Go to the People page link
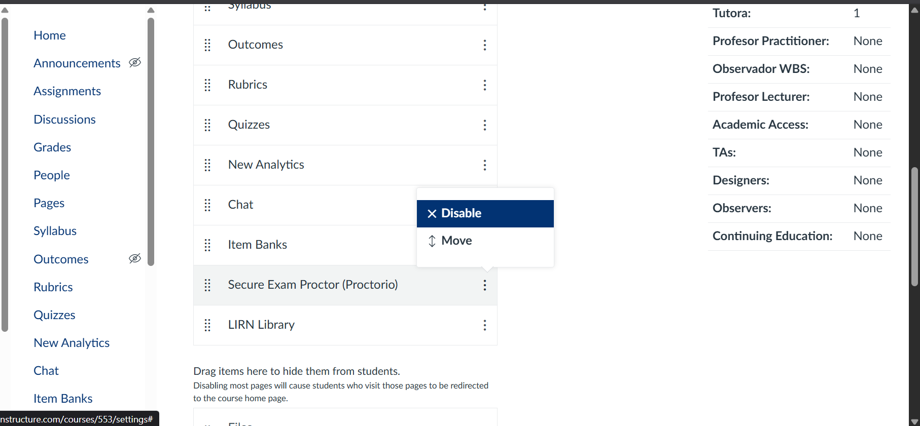The width and height of the screenshot is (920, 426). (52, 175)
